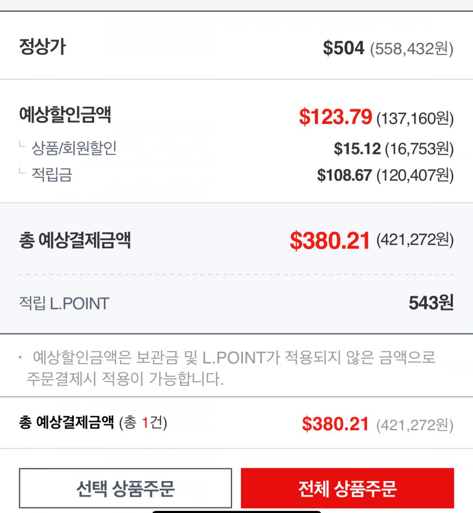Tap the 예상할인금액 heading
This screenshot has width=473, height=513.
(65, 115)
